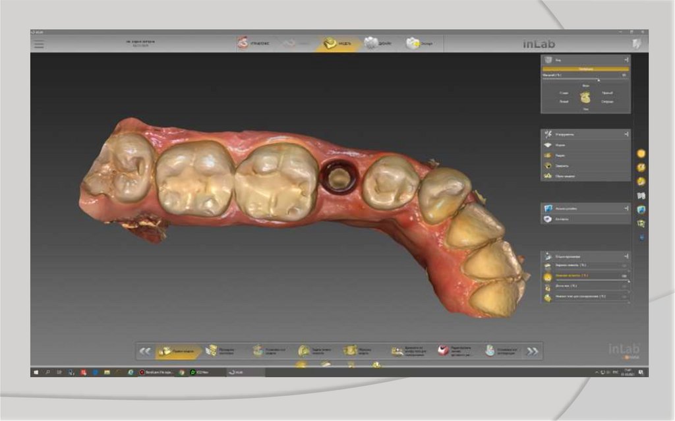Select the upper-right view direction label
This screenshot has width=675, height=421.
point(607,93)
